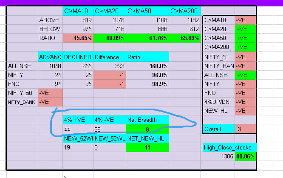Viewport: 283px width, 178px height.
Task: Click the 65.89% ratio cell
Action: [x=185, y=38]
